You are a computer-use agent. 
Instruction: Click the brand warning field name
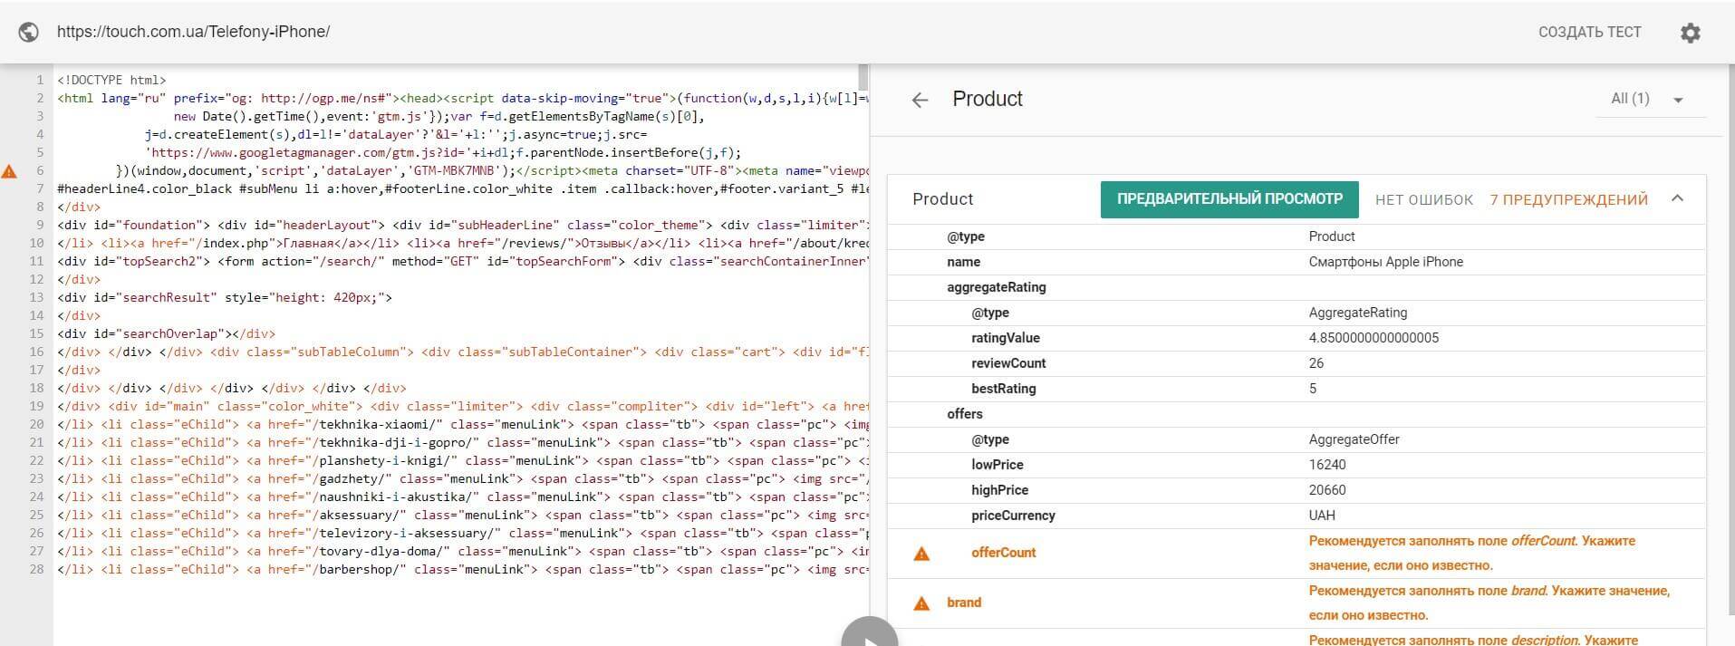pos(964,603)
